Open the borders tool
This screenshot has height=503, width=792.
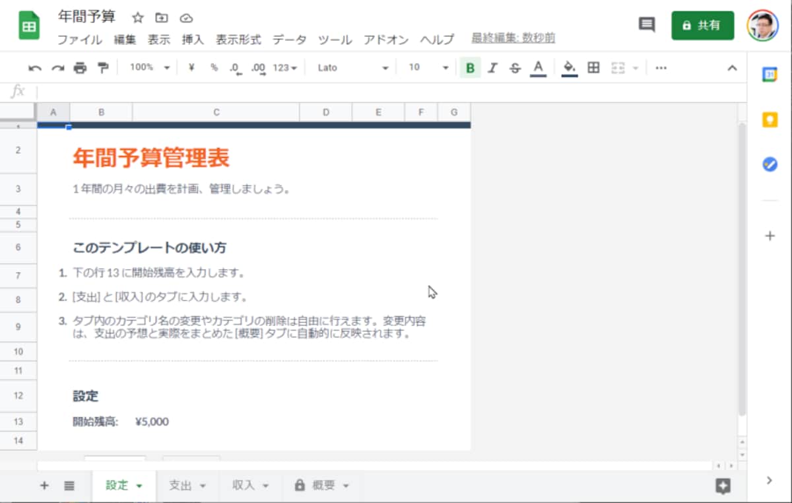click(x=593, y=67)
